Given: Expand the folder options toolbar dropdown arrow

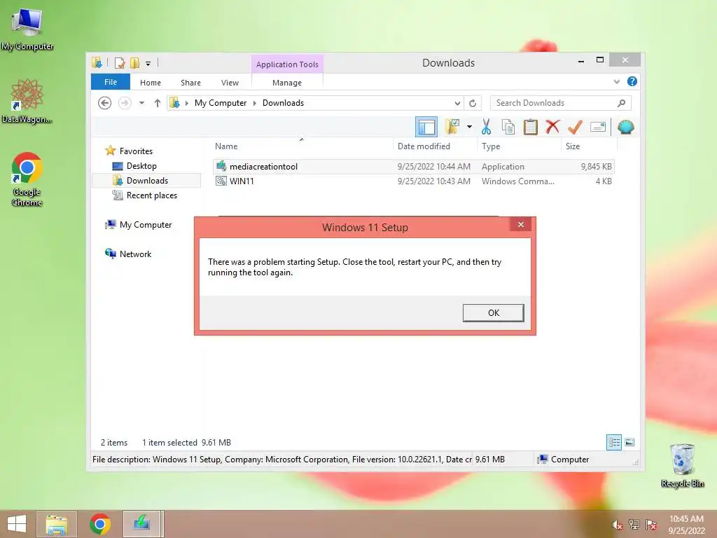Looking at the screenshot, I should (x=469, y=127).
